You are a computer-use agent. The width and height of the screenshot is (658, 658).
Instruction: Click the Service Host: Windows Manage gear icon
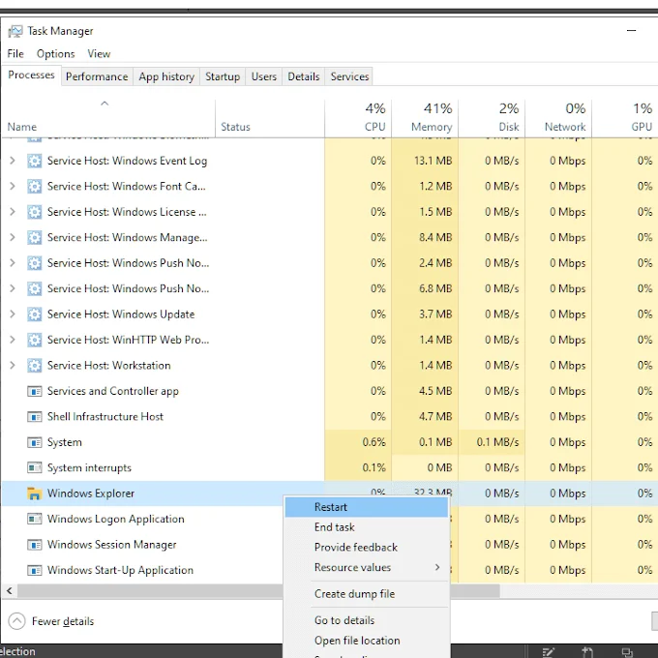(35, 237)
